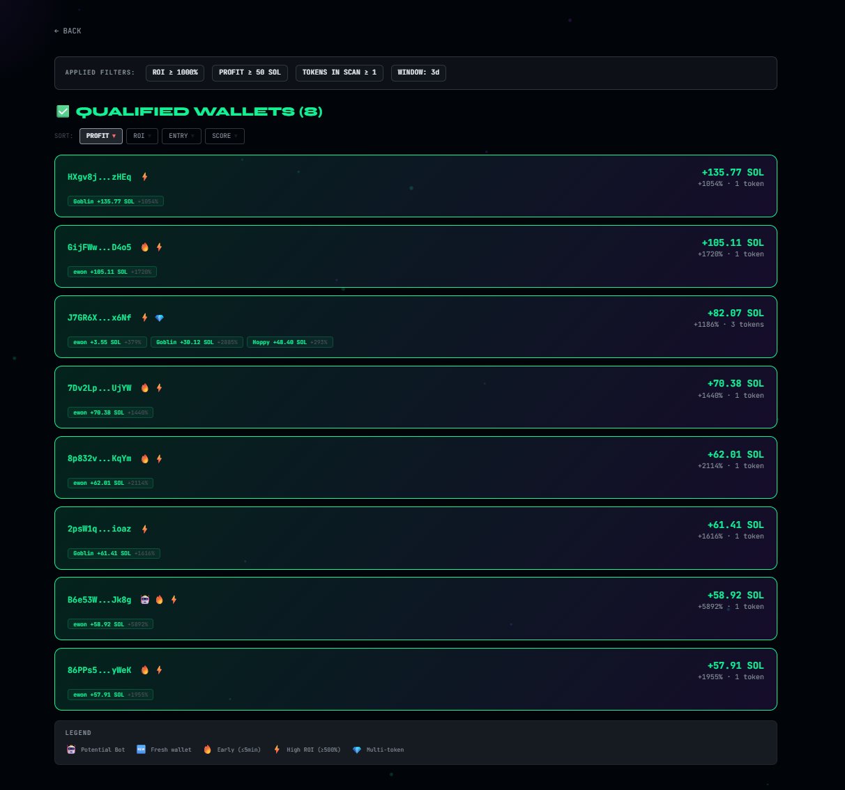Click the +61.41 SOL profit total
This screenshot has height=790, width=845.
click(x=736, y=525)
